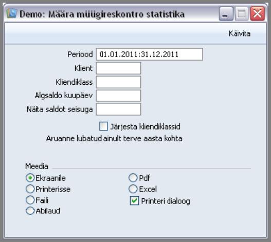Run the report with Käivita
271x242 pixels.
(240, 33)
